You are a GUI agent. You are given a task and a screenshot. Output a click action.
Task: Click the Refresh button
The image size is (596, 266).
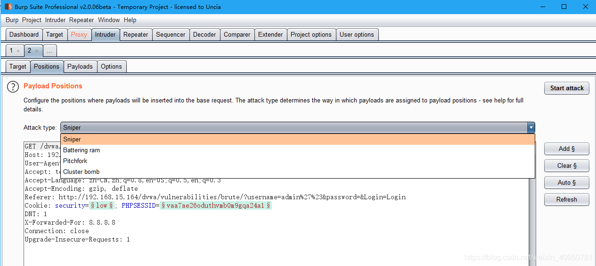[x=567, y=199]
